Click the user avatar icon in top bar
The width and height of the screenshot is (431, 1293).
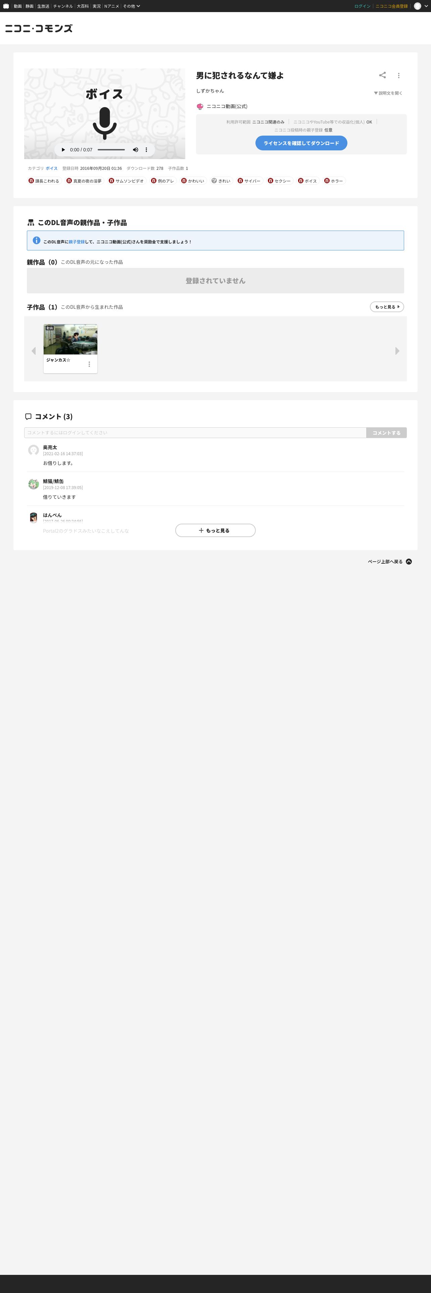point(418,6)
